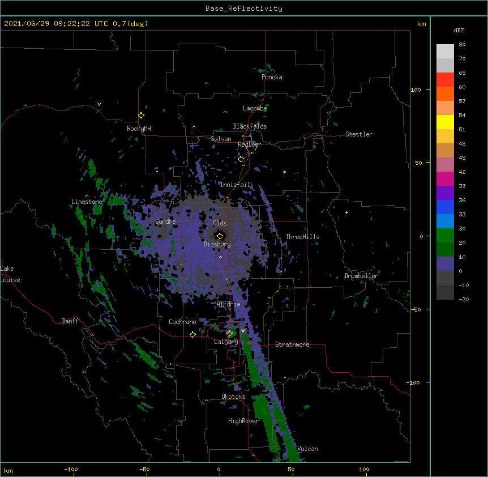Pick the green 30-20 dBZ legend swatch

click(x=445, y=236)
